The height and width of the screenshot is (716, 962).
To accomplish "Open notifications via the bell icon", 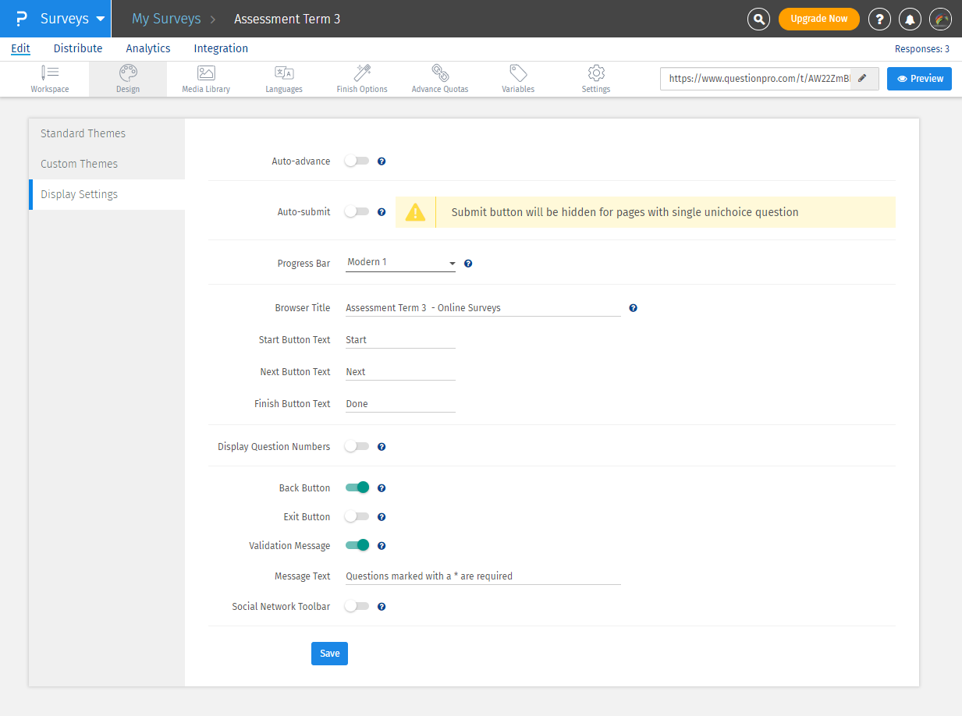I will tap(910, 19).
